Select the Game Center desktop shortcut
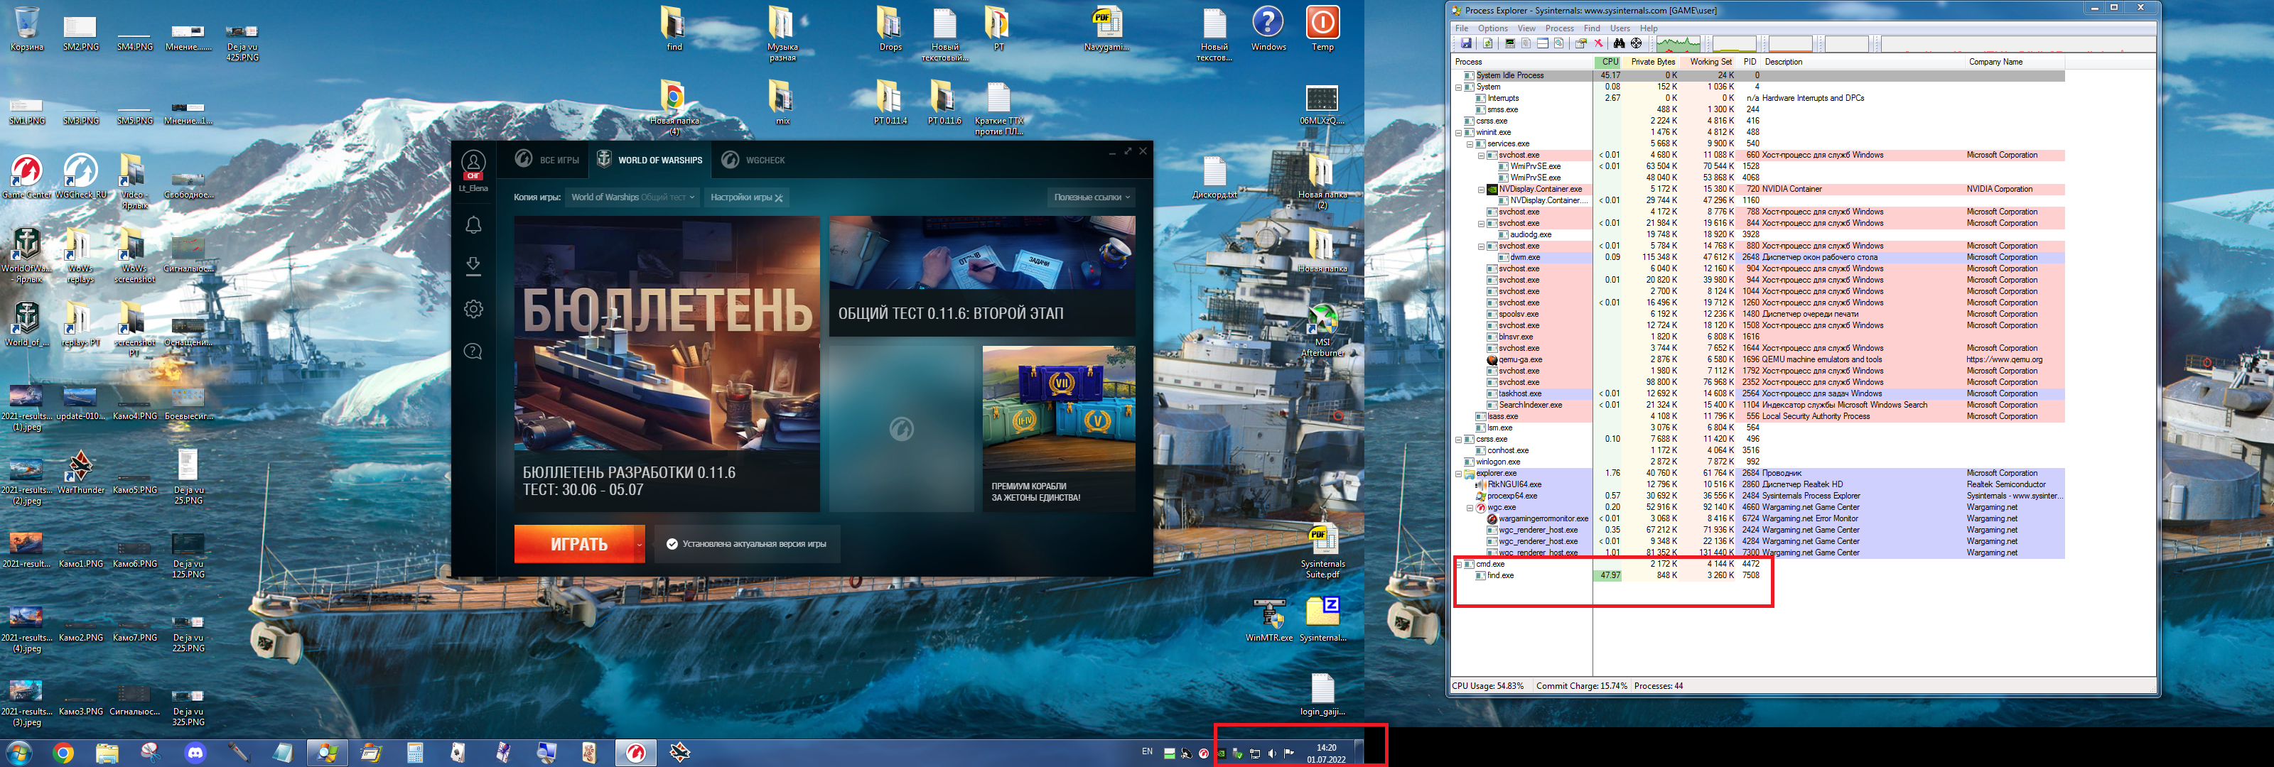2274x767 pixels. (28, 177)
